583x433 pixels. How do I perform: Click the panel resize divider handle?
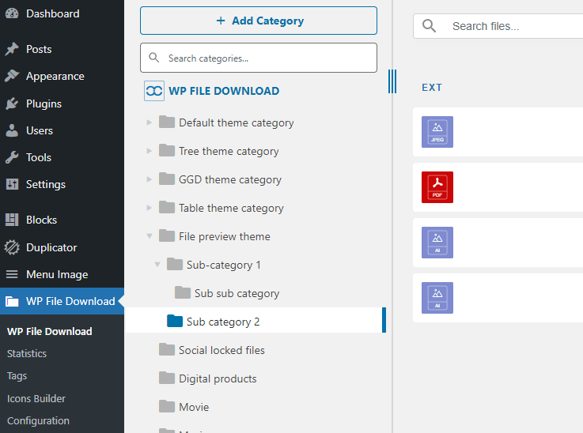[x=392, y=81]
